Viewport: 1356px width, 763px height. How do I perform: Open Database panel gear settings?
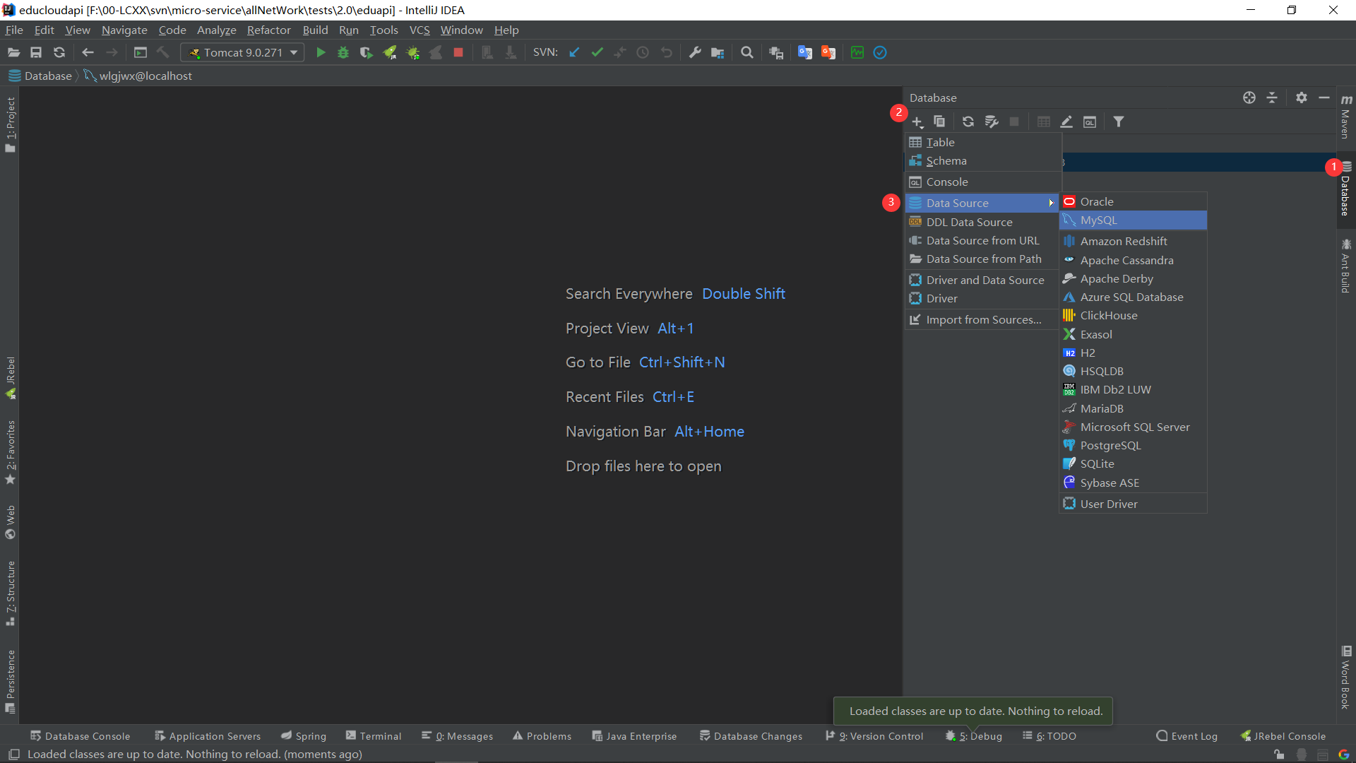tap(1302, 97)
